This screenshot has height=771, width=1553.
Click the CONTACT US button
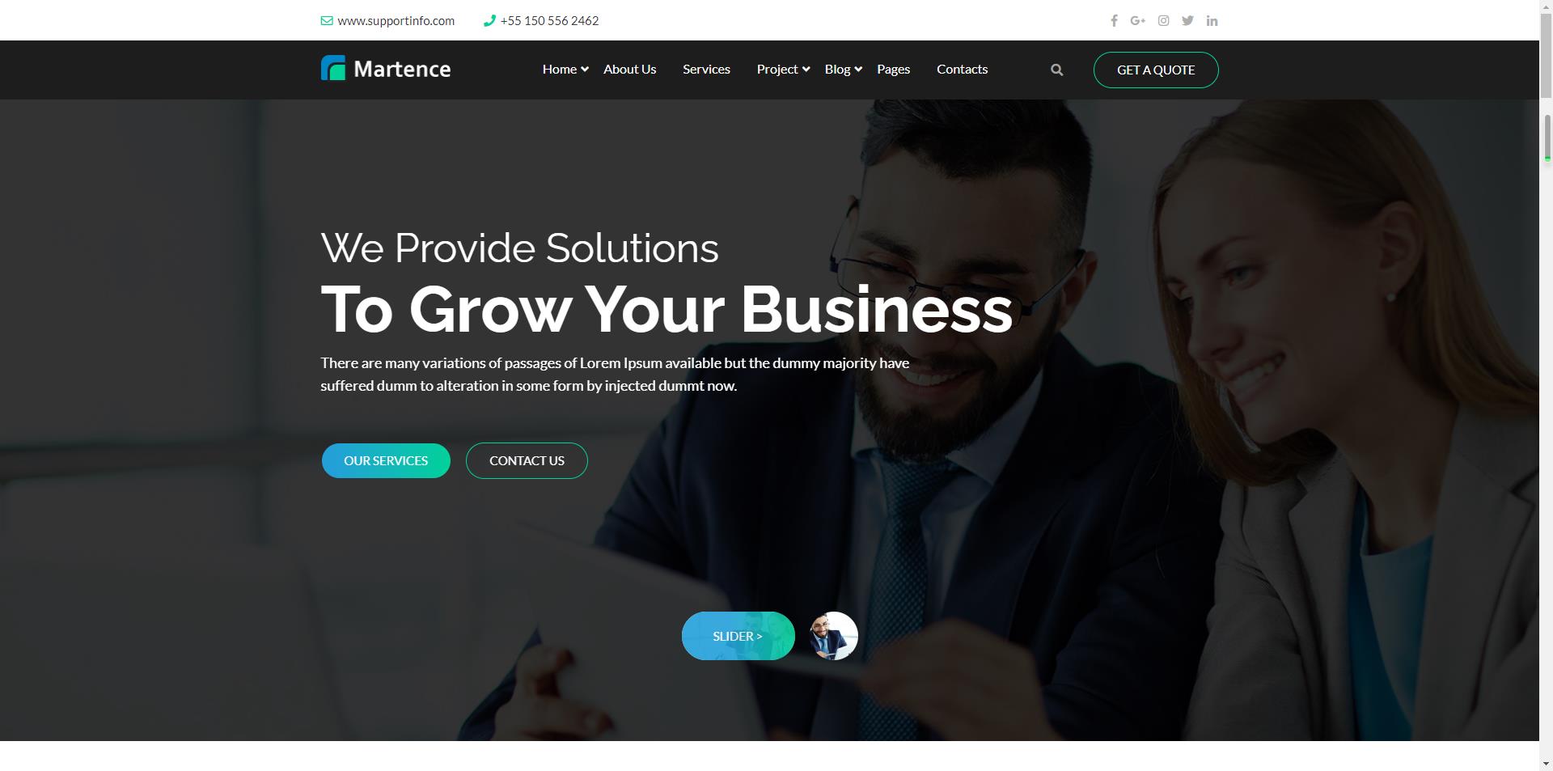coord(527,461)
